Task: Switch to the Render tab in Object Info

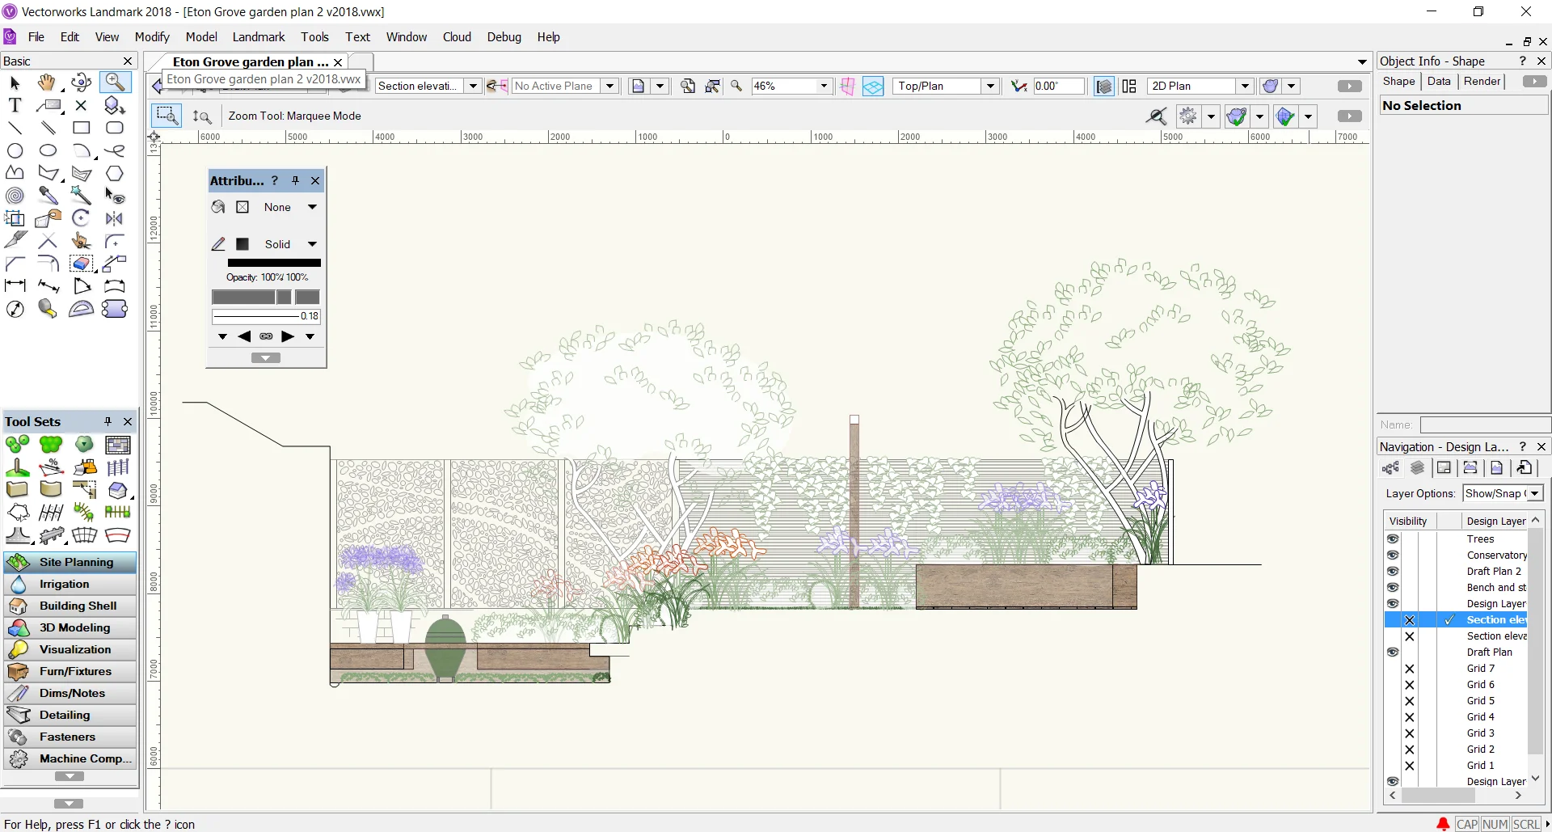Action: [x=1482, y=81]
